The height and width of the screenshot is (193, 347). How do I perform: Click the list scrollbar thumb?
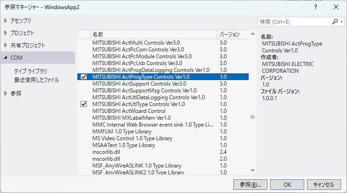coord(252,117)
